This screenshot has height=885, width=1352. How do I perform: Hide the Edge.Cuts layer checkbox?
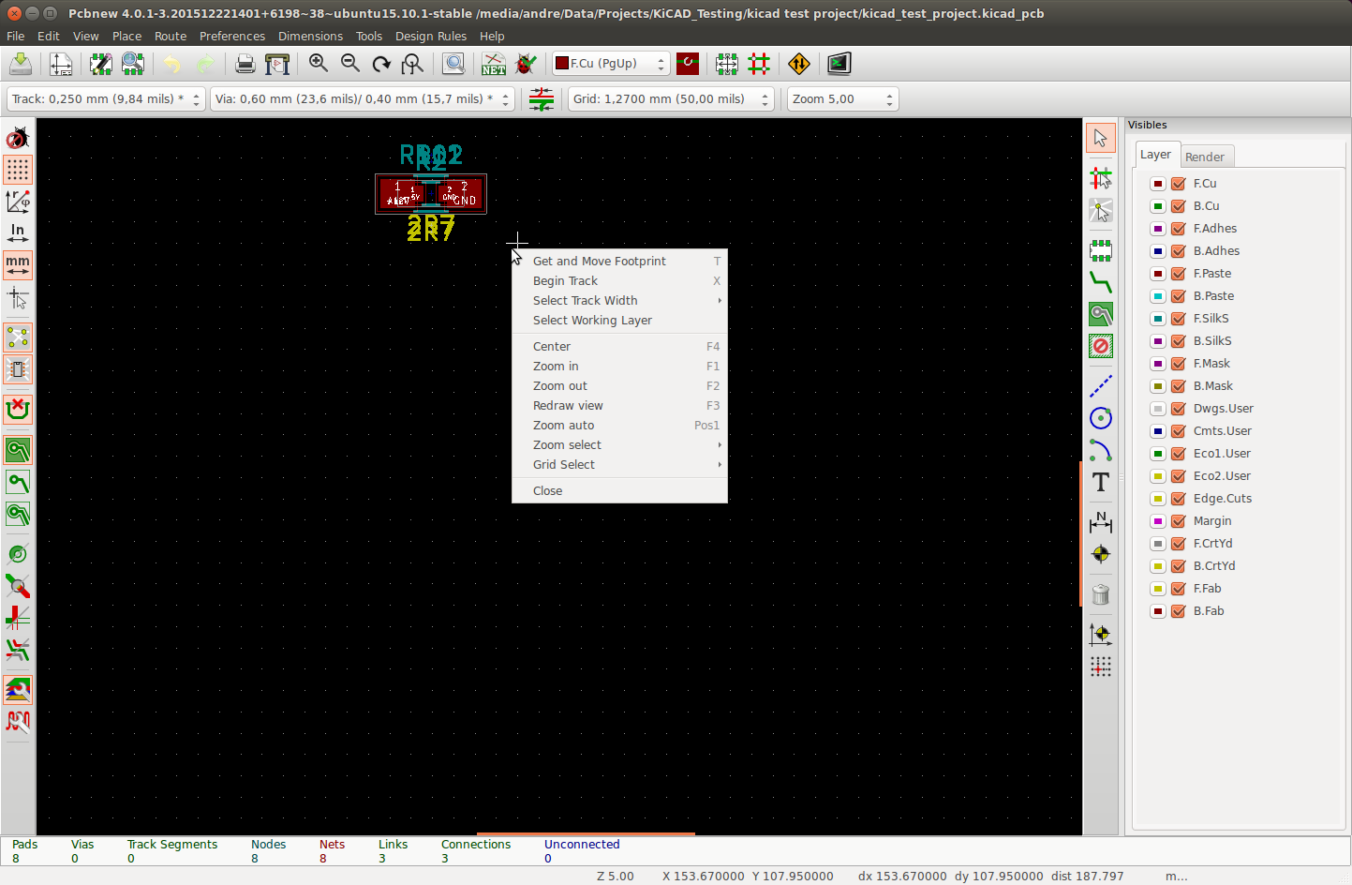(x=1179, y=499)
